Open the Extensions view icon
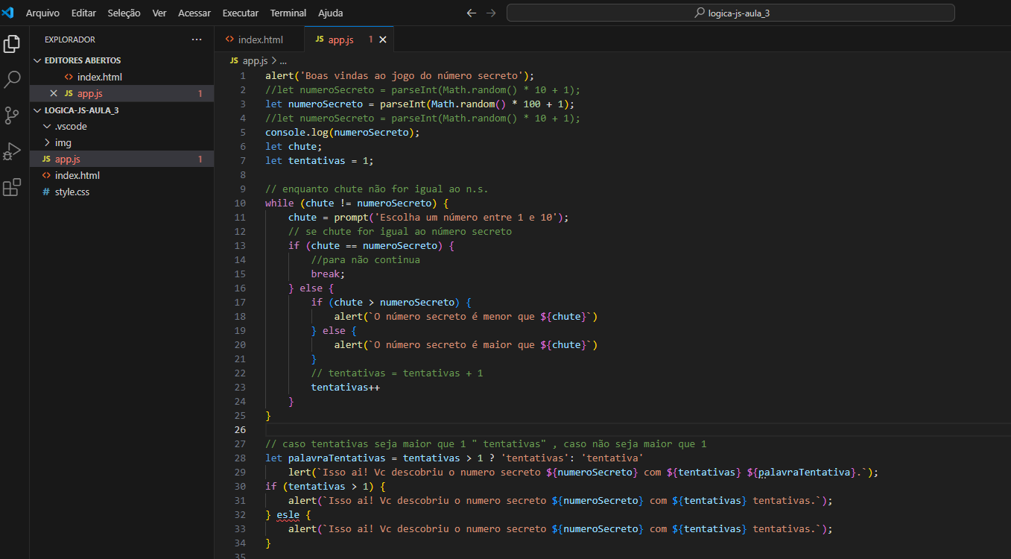1011x559 pixels. 12,187
